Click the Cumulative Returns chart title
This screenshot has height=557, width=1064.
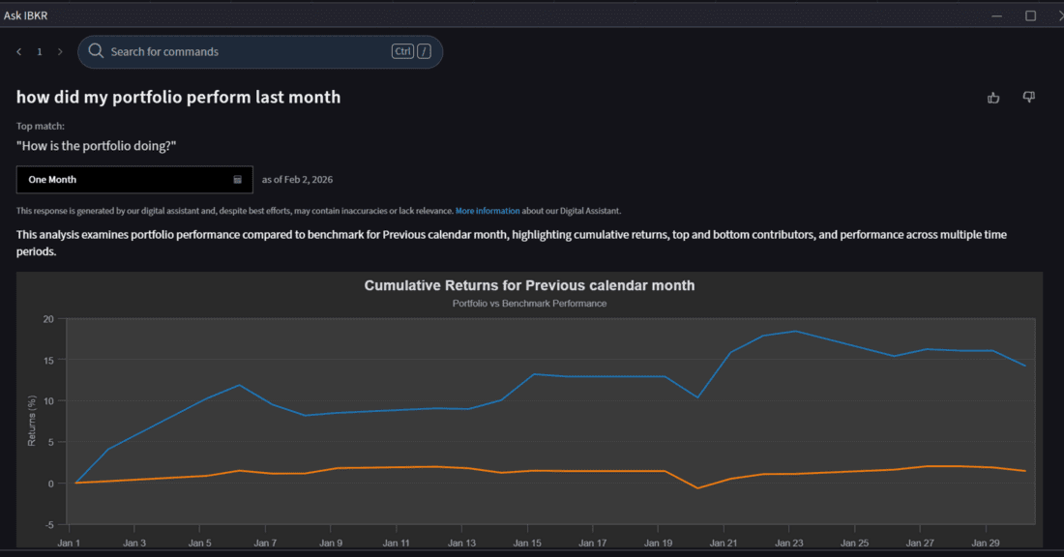click(x=529, y=285)
